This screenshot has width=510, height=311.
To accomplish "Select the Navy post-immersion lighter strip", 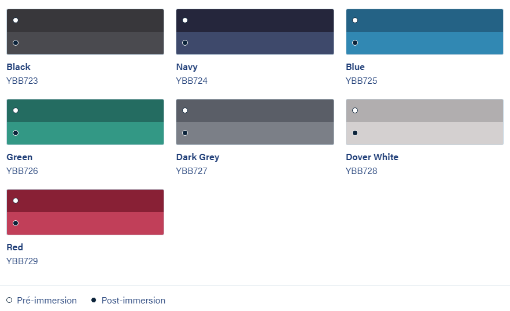I will (x=254, y=43).
